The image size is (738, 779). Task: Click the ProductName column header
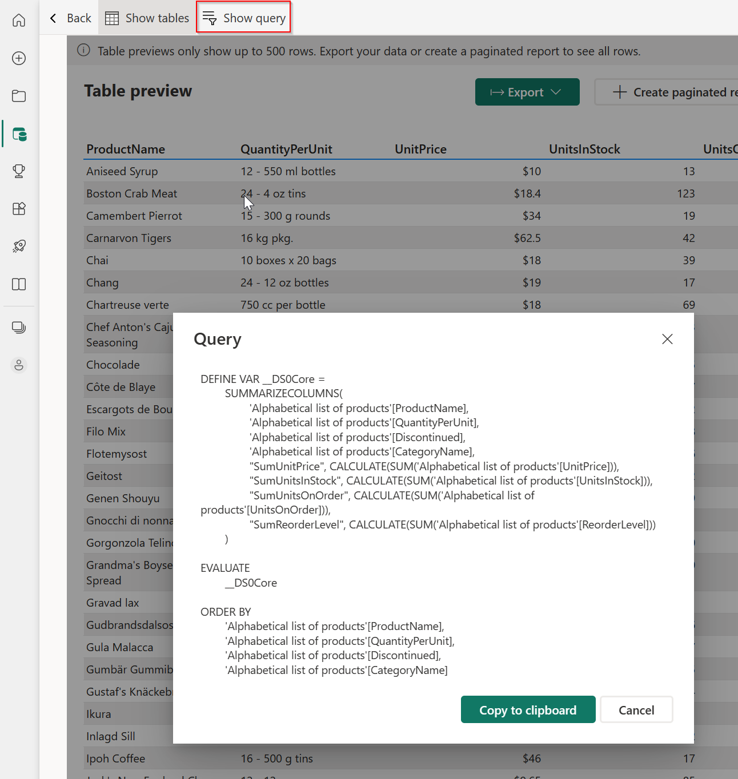tap(126, 149)
